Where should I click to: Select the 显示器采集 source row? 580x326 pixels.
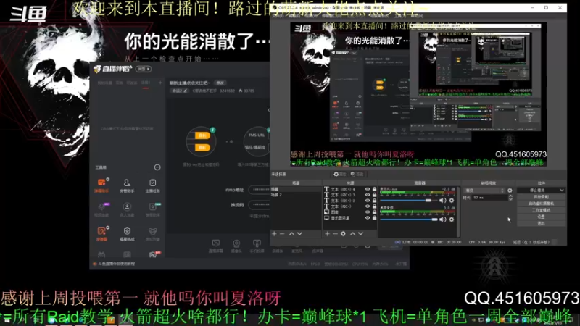(350, 218)
